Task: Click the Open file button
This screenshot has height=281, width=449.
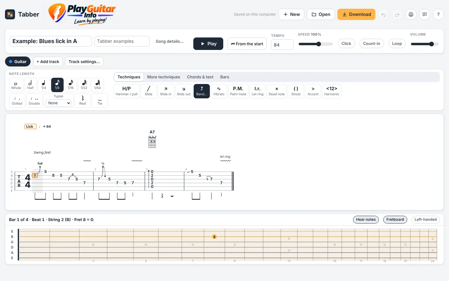Action: (x=321, y=14)
